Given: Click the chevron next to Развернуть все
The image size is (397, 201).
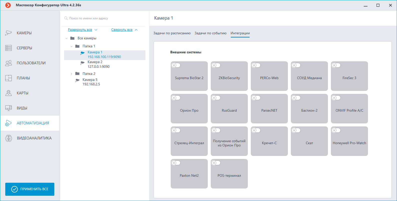Looking at the screenshot, I should [x=96, y=30].
